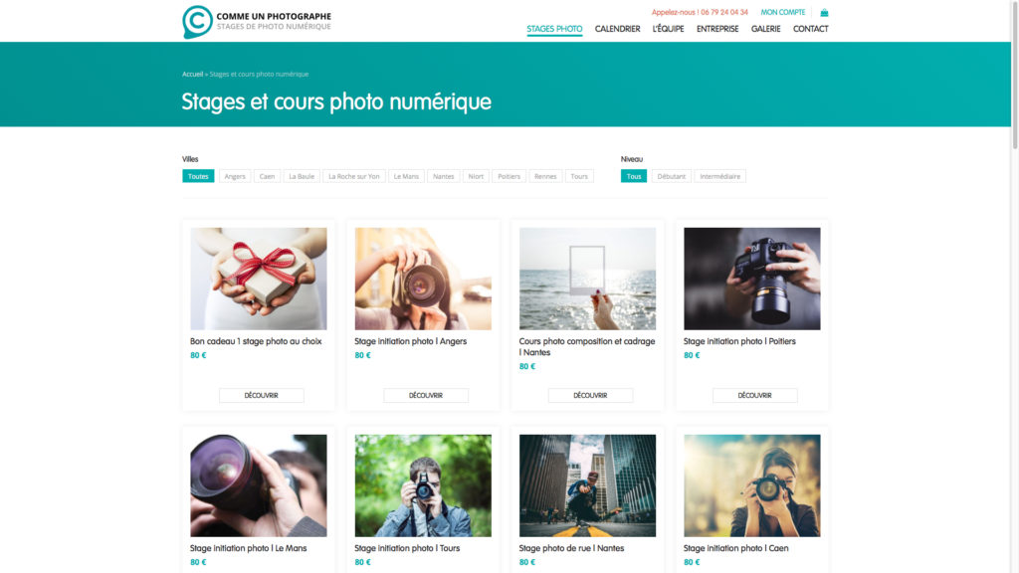Select the Toutes cities filter
Screen dimensions: 1019x573
click(198, 176)
